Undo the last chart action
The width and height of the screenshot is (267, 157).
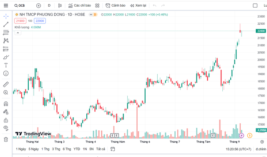coord(154,5)
